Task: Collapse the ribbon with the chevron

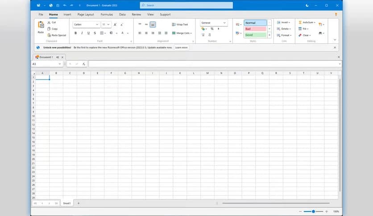Action: click(x=335, y=40)
